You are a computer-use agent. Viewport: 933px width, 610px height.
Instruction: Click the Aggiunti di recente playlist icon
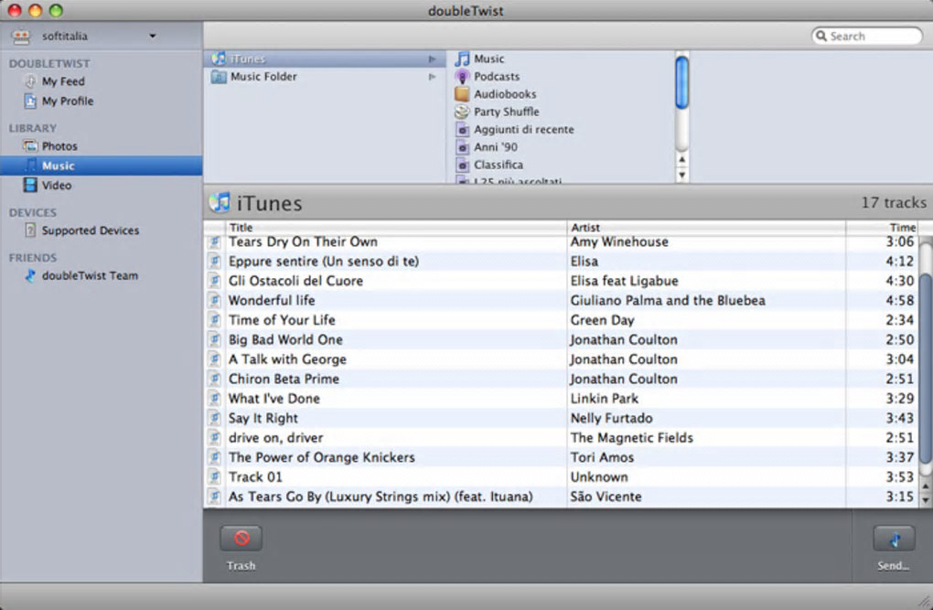(x=462, y=129)
